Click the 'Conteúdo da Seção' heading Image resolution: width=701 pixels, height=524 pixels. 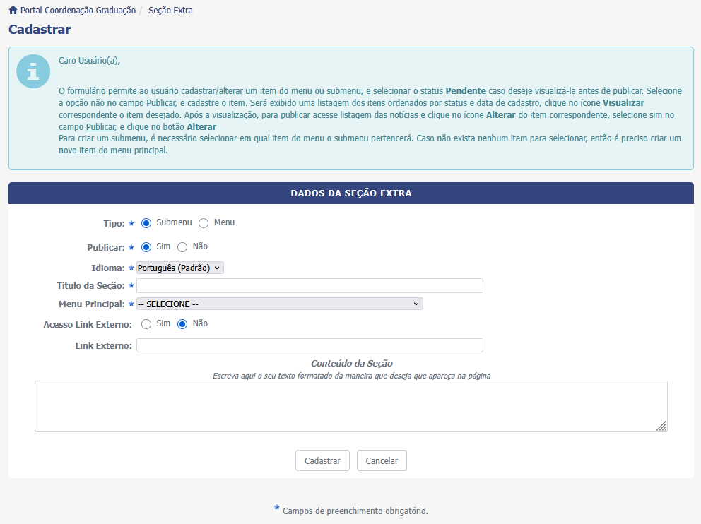click(352, 364)
